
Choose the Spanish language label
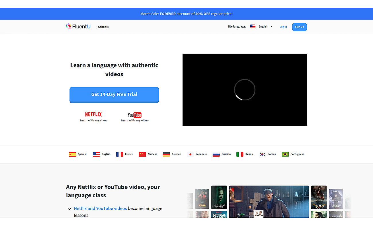pos(82,154)
